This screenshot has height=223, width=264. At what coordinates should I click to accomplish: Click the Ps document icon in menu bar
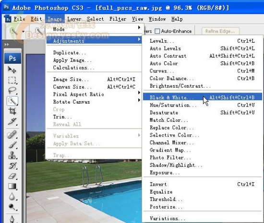(8, 19)
